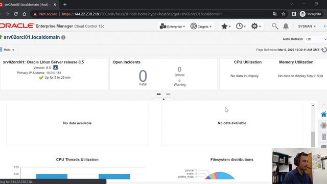Click the pstore: 1 legend label
The width and height of the screenshot is (327, 184).
click(x=191, y=170)
